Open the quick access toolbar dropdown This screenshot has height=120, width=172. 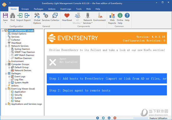(x=10, y=3)
